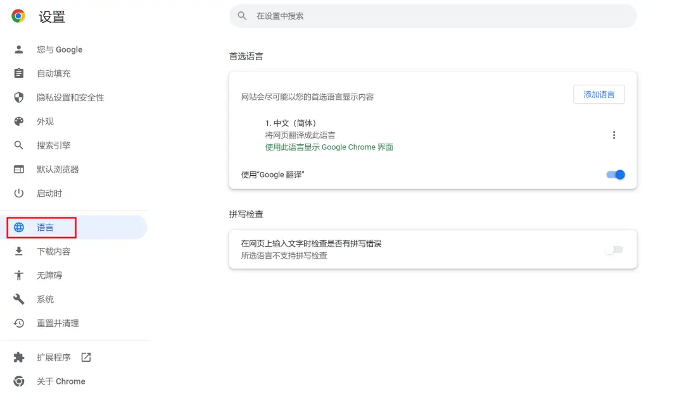
Task: Click the power icon for 启动时
Action: point(19,193)
